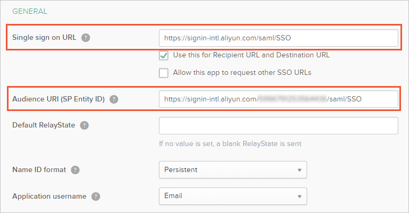
Task: Click the Application username label
Action: click(x=49, y=196)
